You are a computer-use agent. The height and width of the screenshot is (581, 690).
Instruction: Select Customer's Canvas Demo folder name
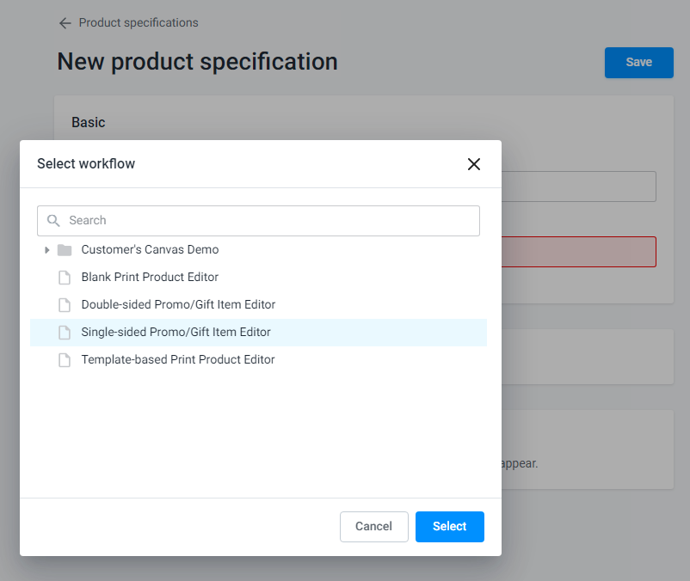tap(150, 249)
